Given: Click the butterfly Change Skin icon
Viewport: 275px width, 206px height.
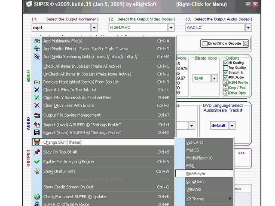Looking at the screenshot, I should click(x=37, y=142).
